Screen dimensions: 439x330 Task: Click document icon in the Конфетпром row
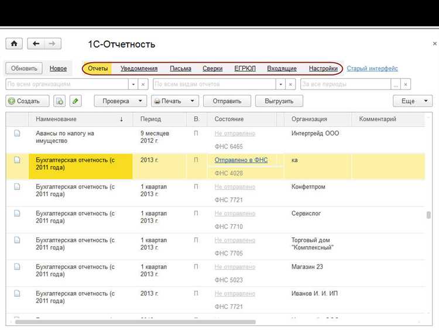pos(17,187)
